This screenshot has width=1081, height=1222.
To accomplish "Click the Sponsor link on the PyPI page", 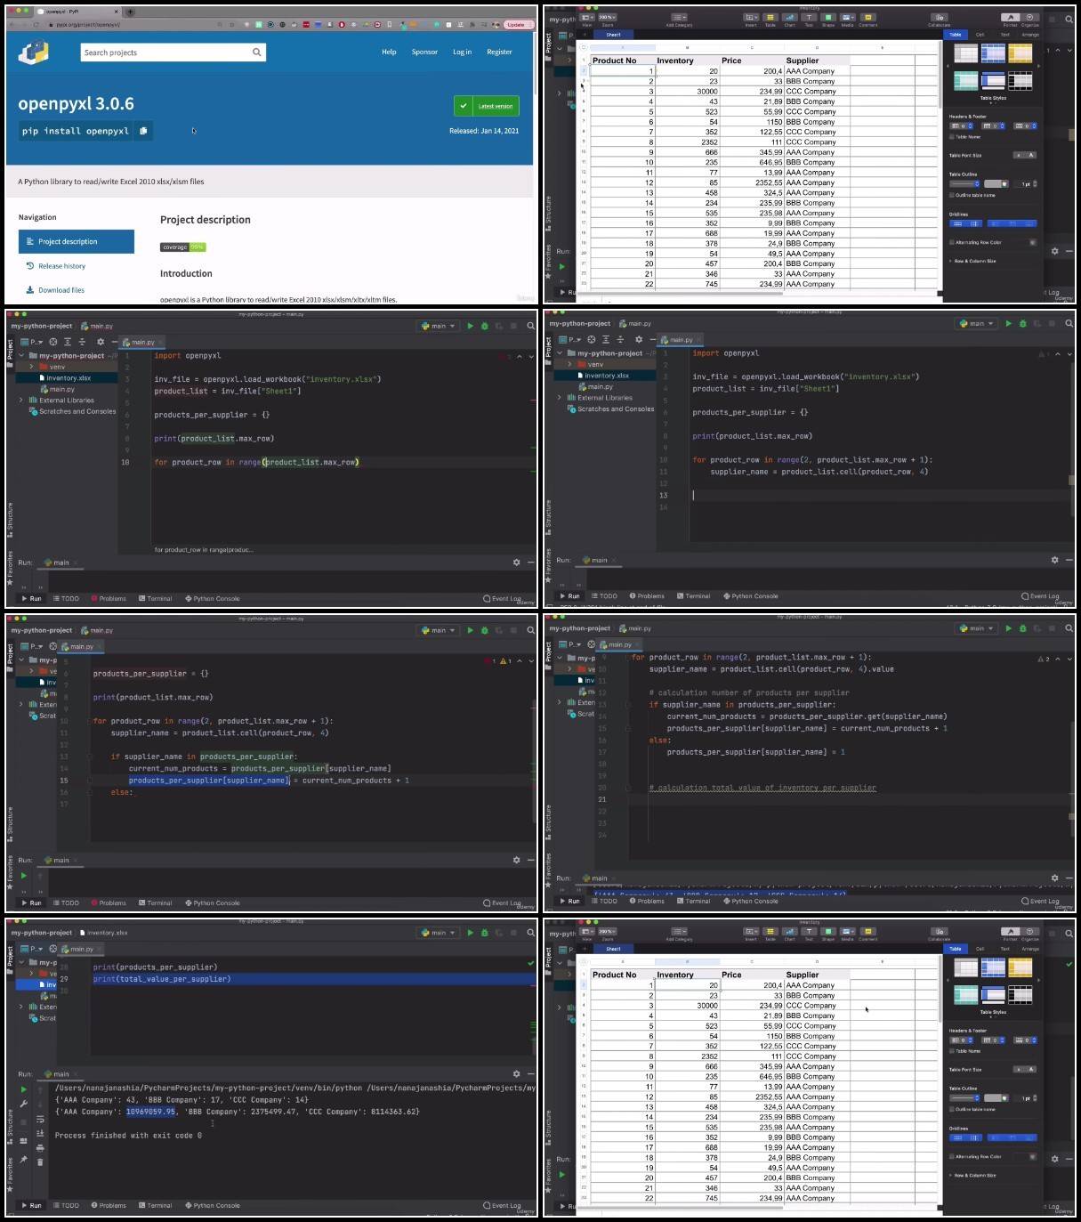I will pos(424,52).
